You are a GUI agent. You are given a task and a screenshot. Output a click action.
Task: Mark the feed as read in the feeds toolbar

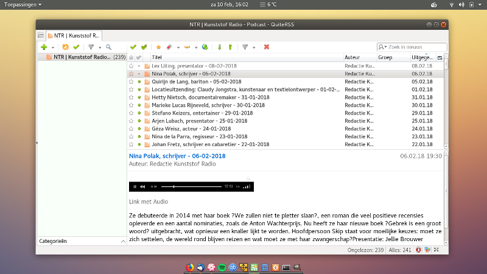coord(76,47)
